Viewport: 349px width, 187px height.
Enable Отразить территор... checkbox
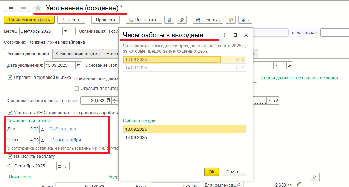(77, 89)
